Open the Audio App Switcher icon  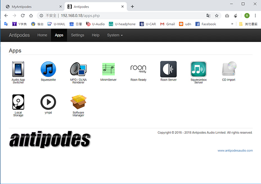click(x=18, y=69)
